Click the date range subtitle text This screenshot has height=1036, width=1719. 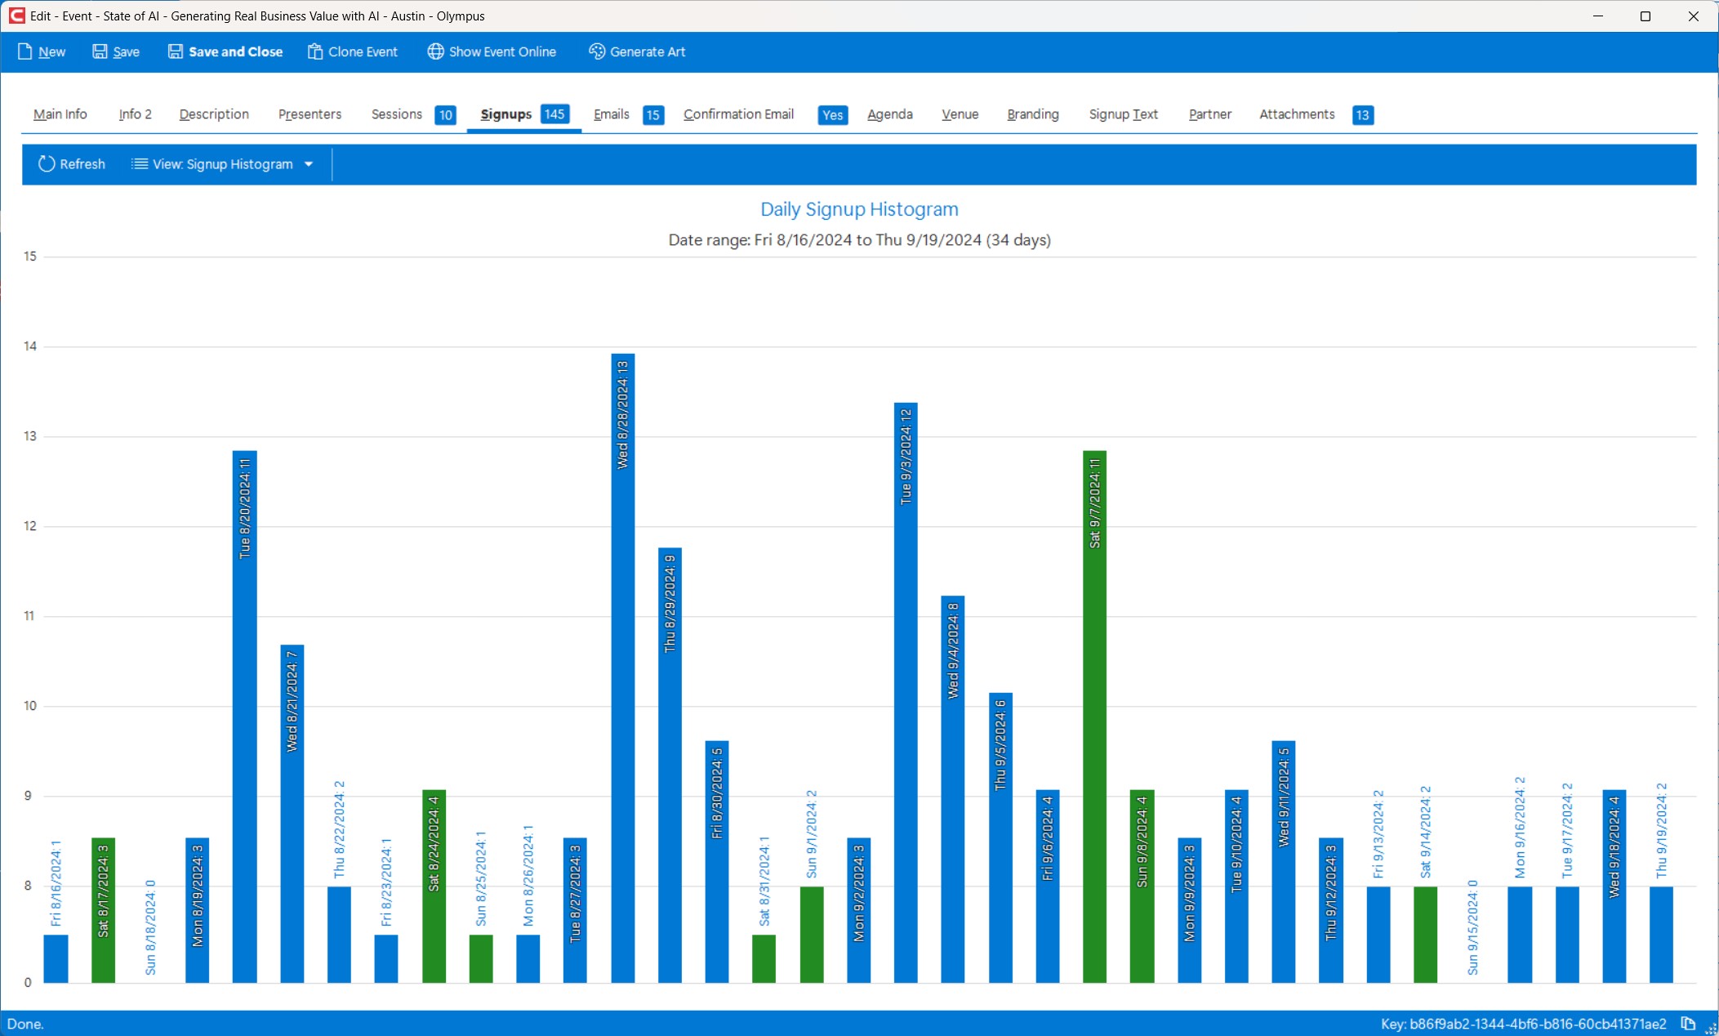click(859, 240)
